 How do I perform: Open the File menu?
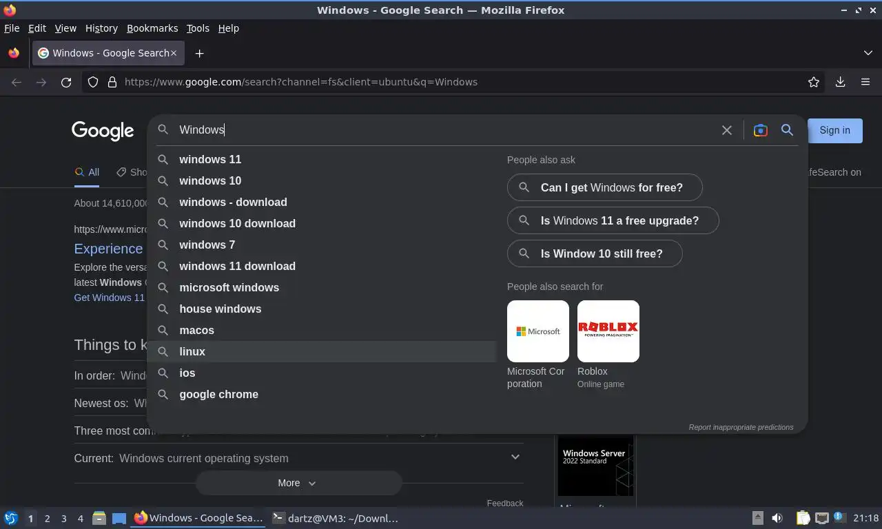point(12,28)
